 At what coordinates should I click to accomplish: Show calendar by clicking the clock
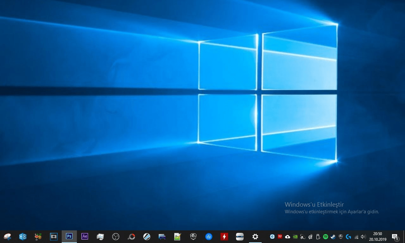tap(377, 237)
